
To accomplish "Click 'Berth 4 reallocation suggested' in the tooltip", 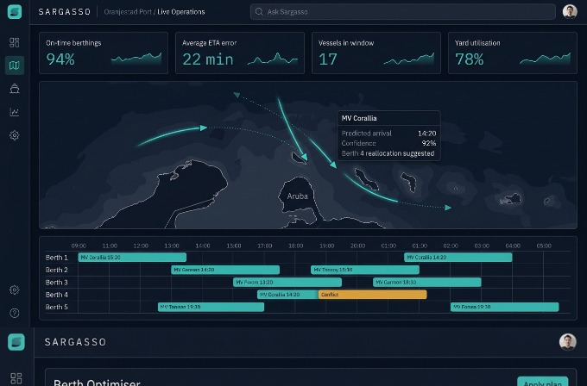I will click(388, 153).
